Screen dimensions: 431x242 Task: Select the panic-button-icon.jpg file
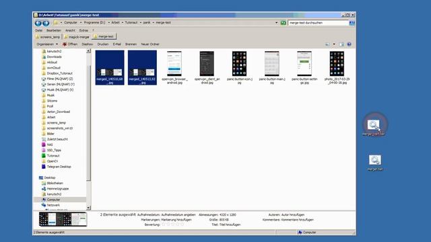240,67
